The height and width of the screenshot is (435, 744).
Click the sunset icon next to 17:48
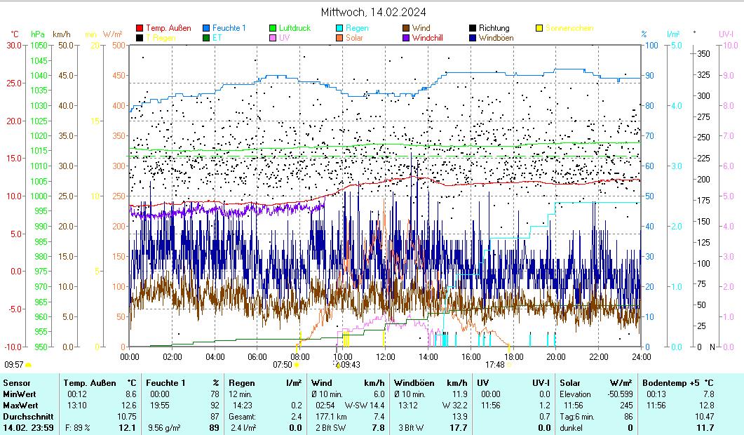point(510,365)
